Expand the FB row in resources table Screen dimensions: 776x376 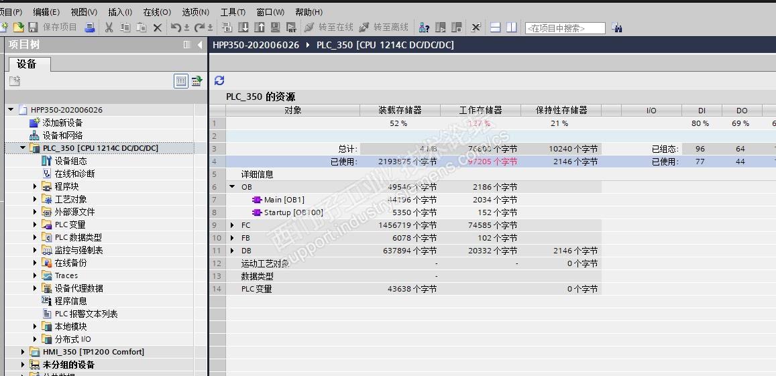click(x=232, y=238)
